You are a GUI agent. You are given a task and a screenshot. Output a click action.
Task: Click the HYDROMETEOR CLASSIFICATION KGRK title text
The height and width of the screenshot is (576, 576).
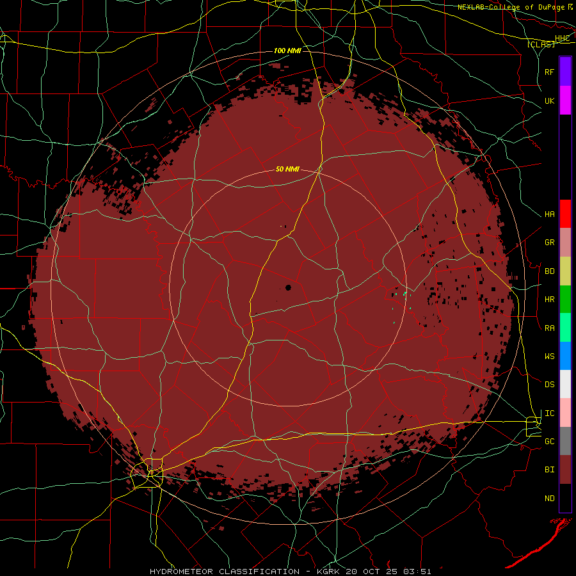290,572
